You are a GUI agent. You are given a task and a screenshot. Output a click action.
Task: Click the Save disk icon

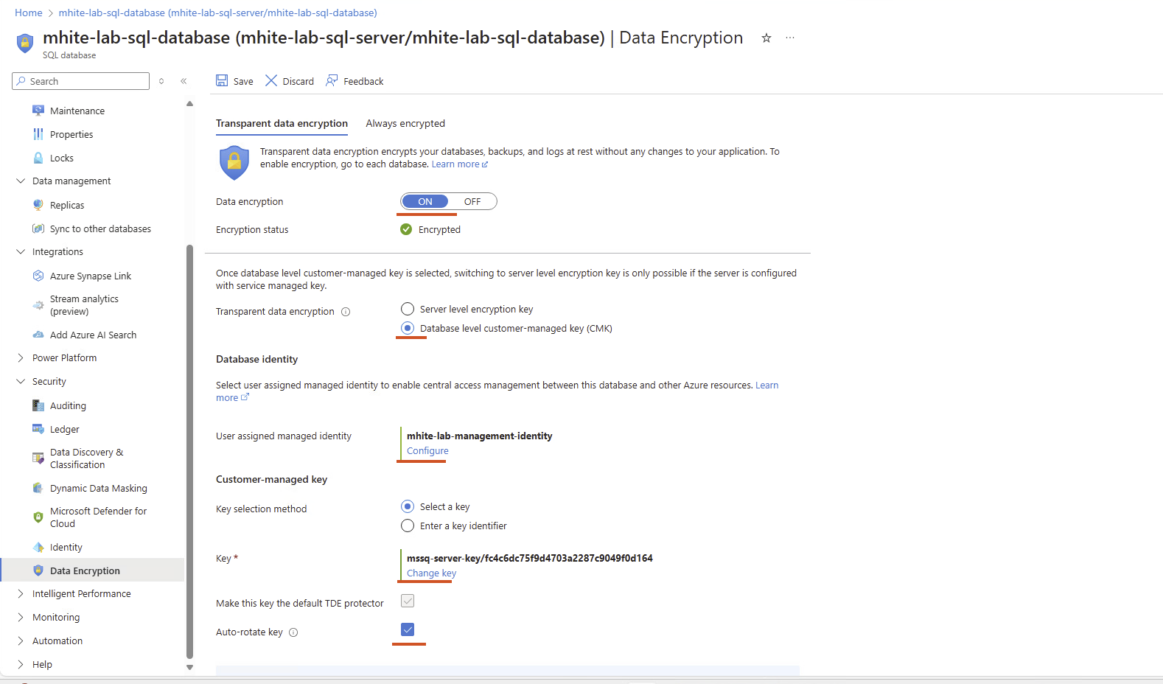pos(222,80)
